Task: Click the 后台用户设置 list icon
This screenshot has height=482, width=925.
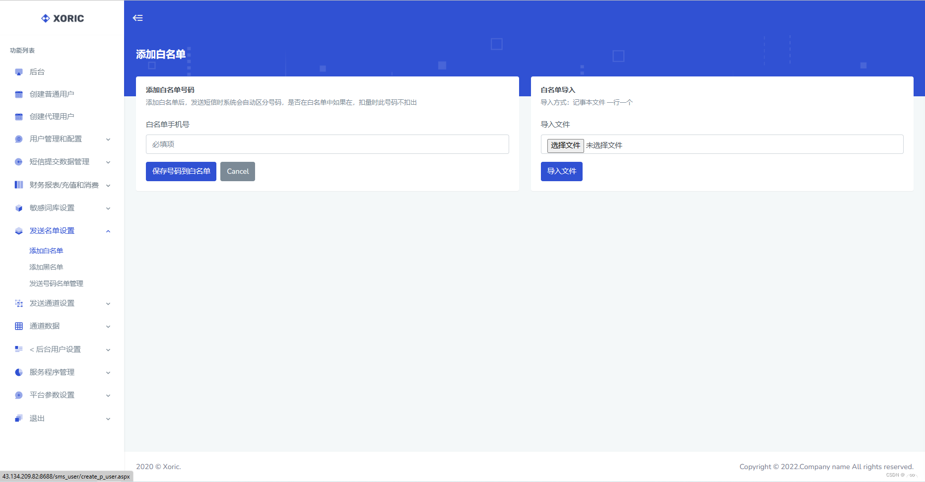Action: (19, 349)
